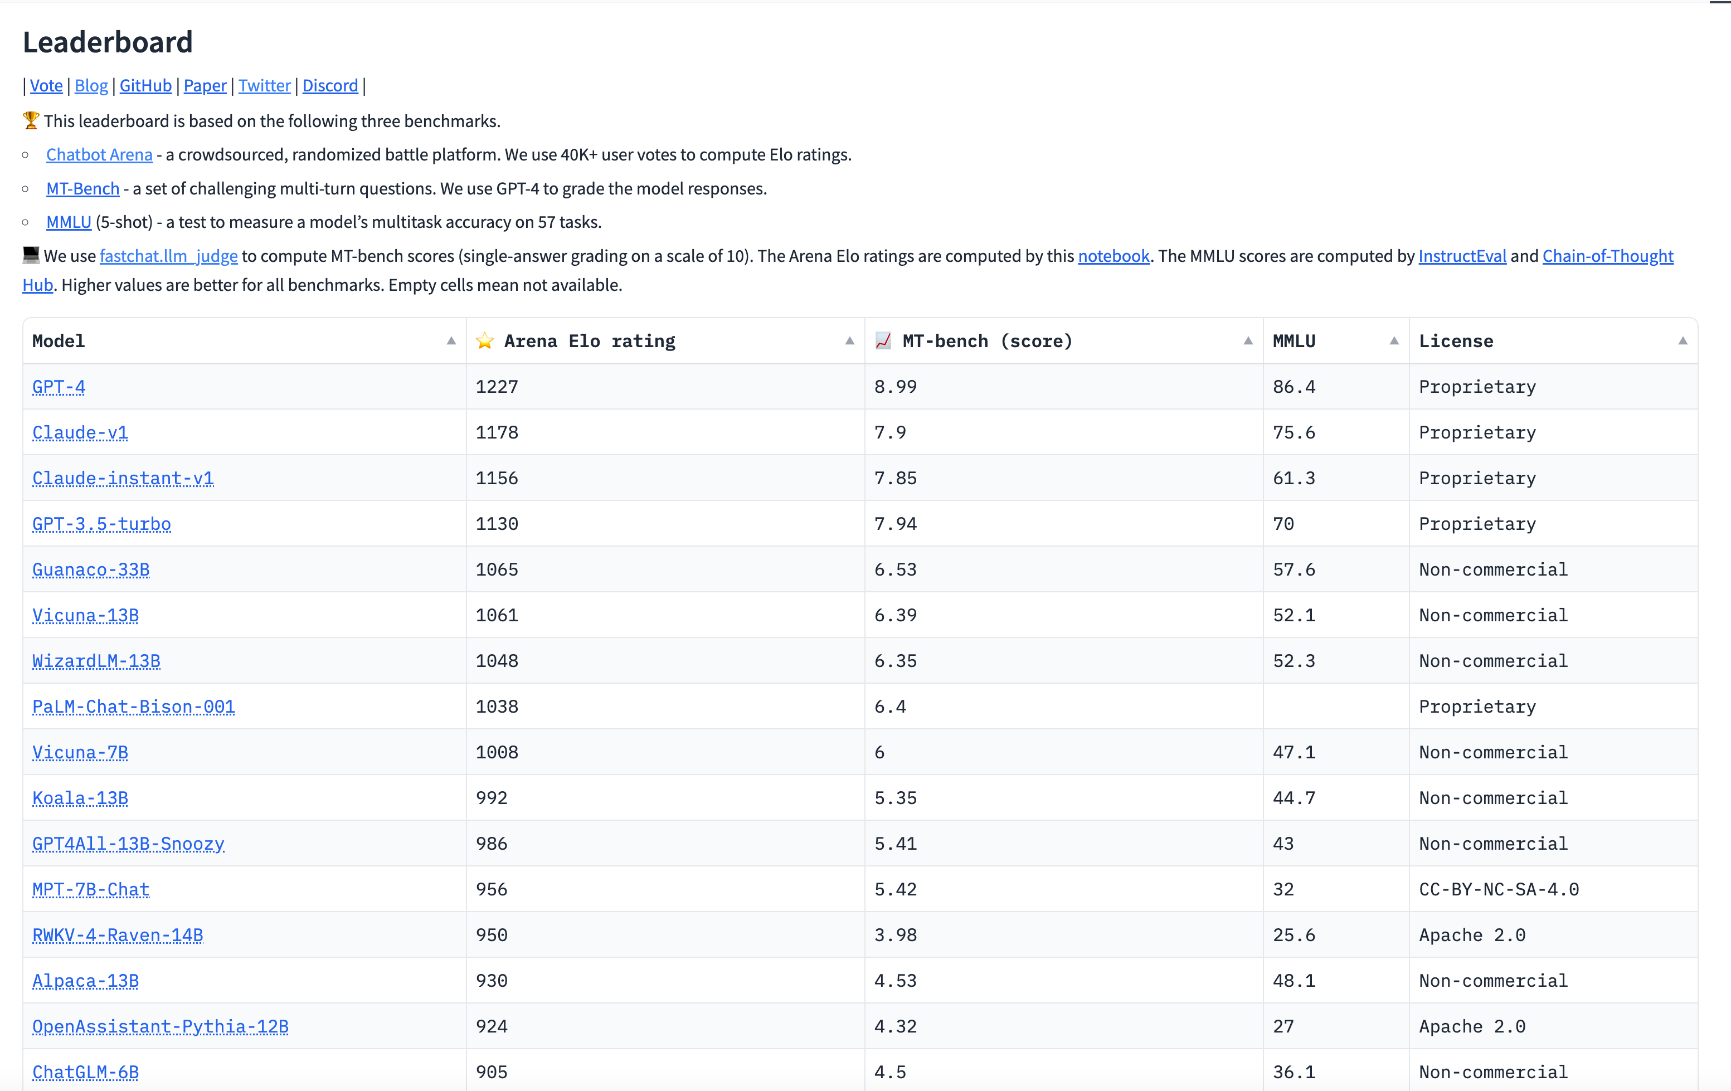Follow the MT-Bench link
The height and width of the screenshot is (1091, 1731).
82,188
